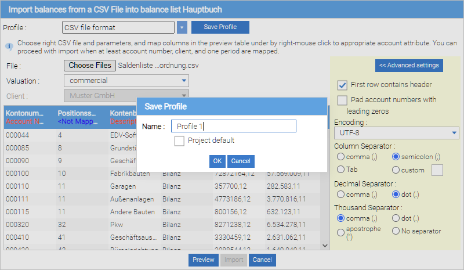
Task: Confirm Save Profile dialog with OK
Action: point(217,161)
